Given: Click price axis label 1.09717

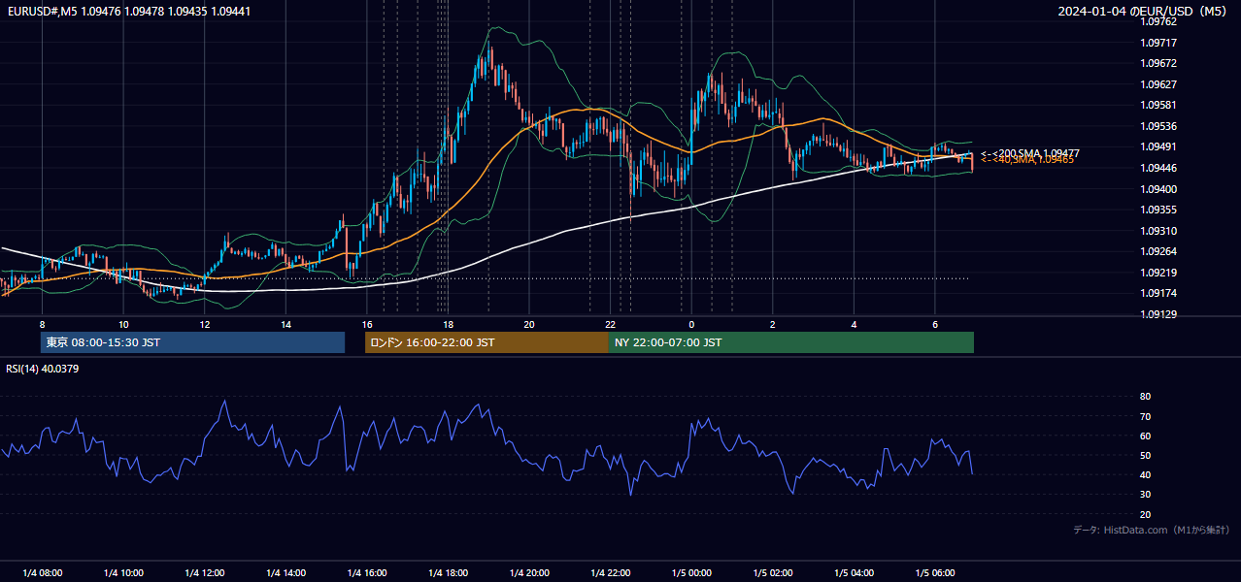Looking at the screenshot, I should tap(1159, 43).
